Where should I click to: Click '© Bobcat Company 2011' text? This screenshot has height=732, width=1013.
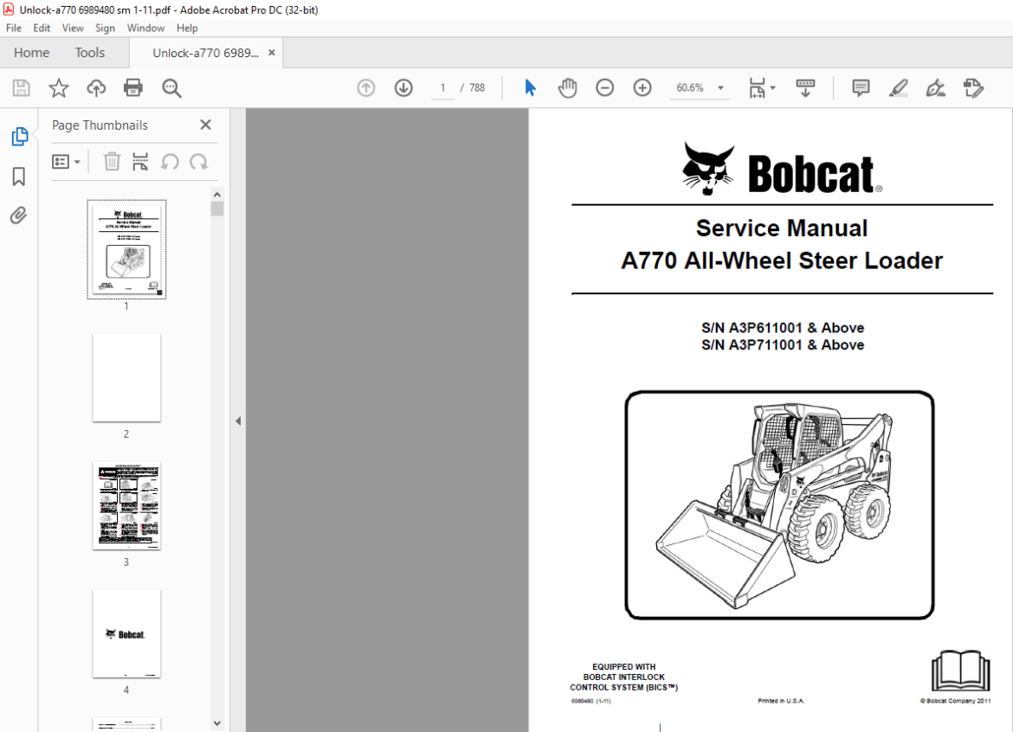coord(955,701)
